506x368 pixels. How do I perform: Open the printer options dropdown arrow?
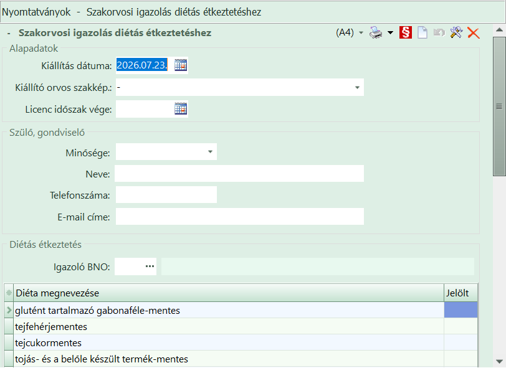click(390, 32)
